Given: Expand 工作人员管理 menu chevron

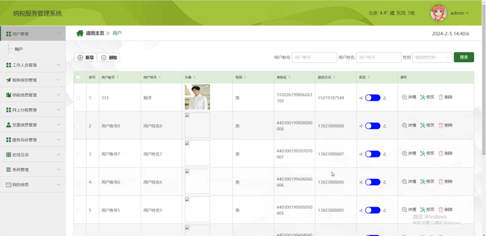Looking at the screenshot, I should 58,65.
